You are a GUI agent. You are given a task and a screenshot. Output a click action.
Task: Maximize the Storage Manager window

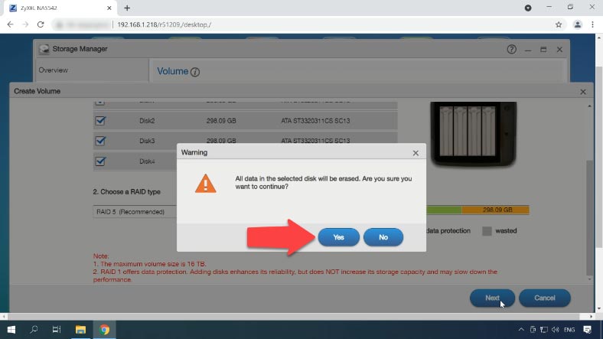(543, 49)
